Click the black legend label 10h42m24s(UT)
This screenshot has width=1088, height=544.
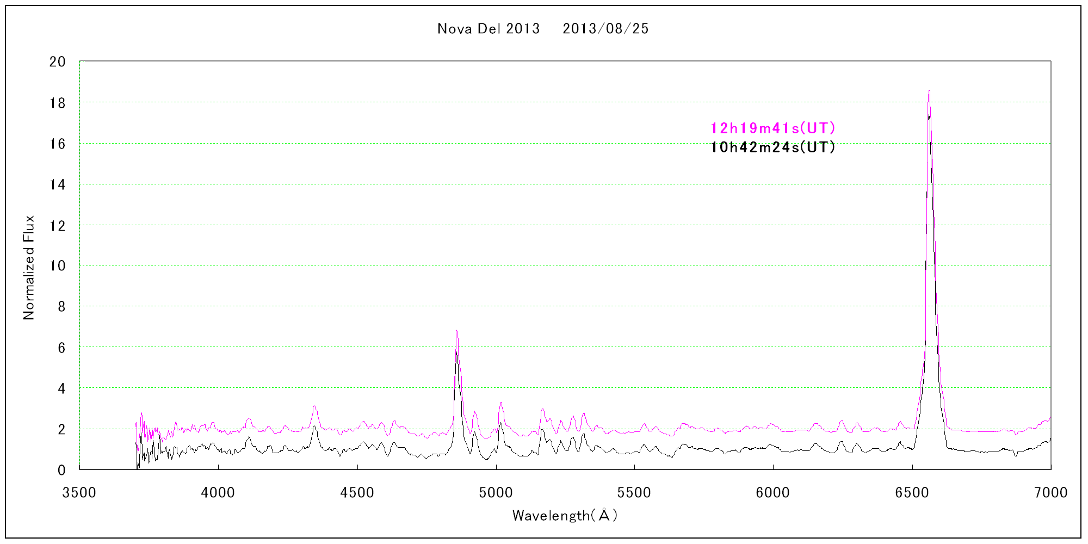pos(772,147)
